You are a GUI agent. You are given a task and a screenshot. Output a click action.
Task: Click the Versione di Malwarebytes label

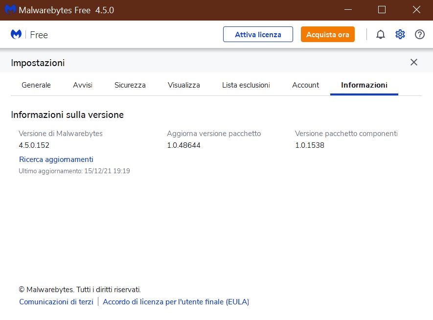coord(61,134)
